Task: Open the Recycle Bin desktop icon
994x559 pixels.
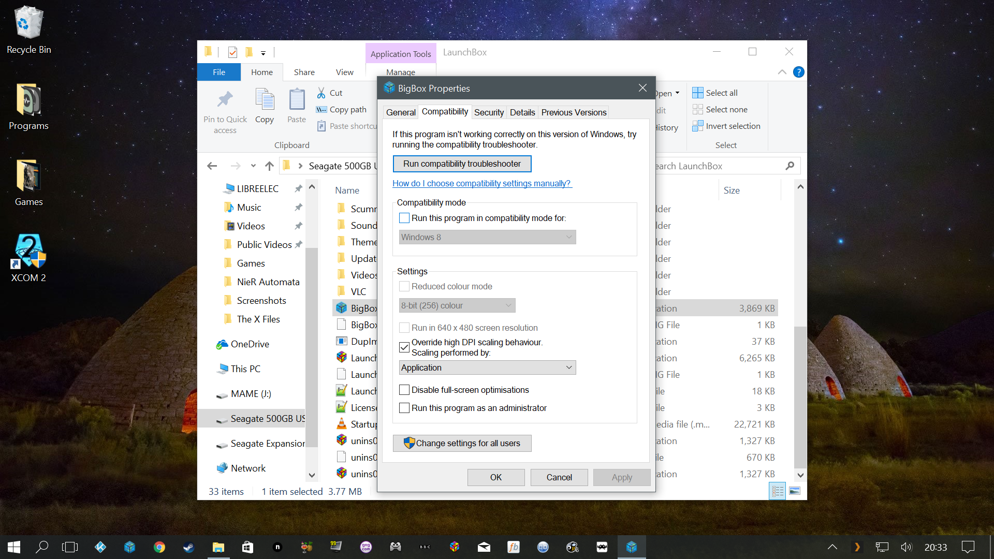Action: coord(28,30)
